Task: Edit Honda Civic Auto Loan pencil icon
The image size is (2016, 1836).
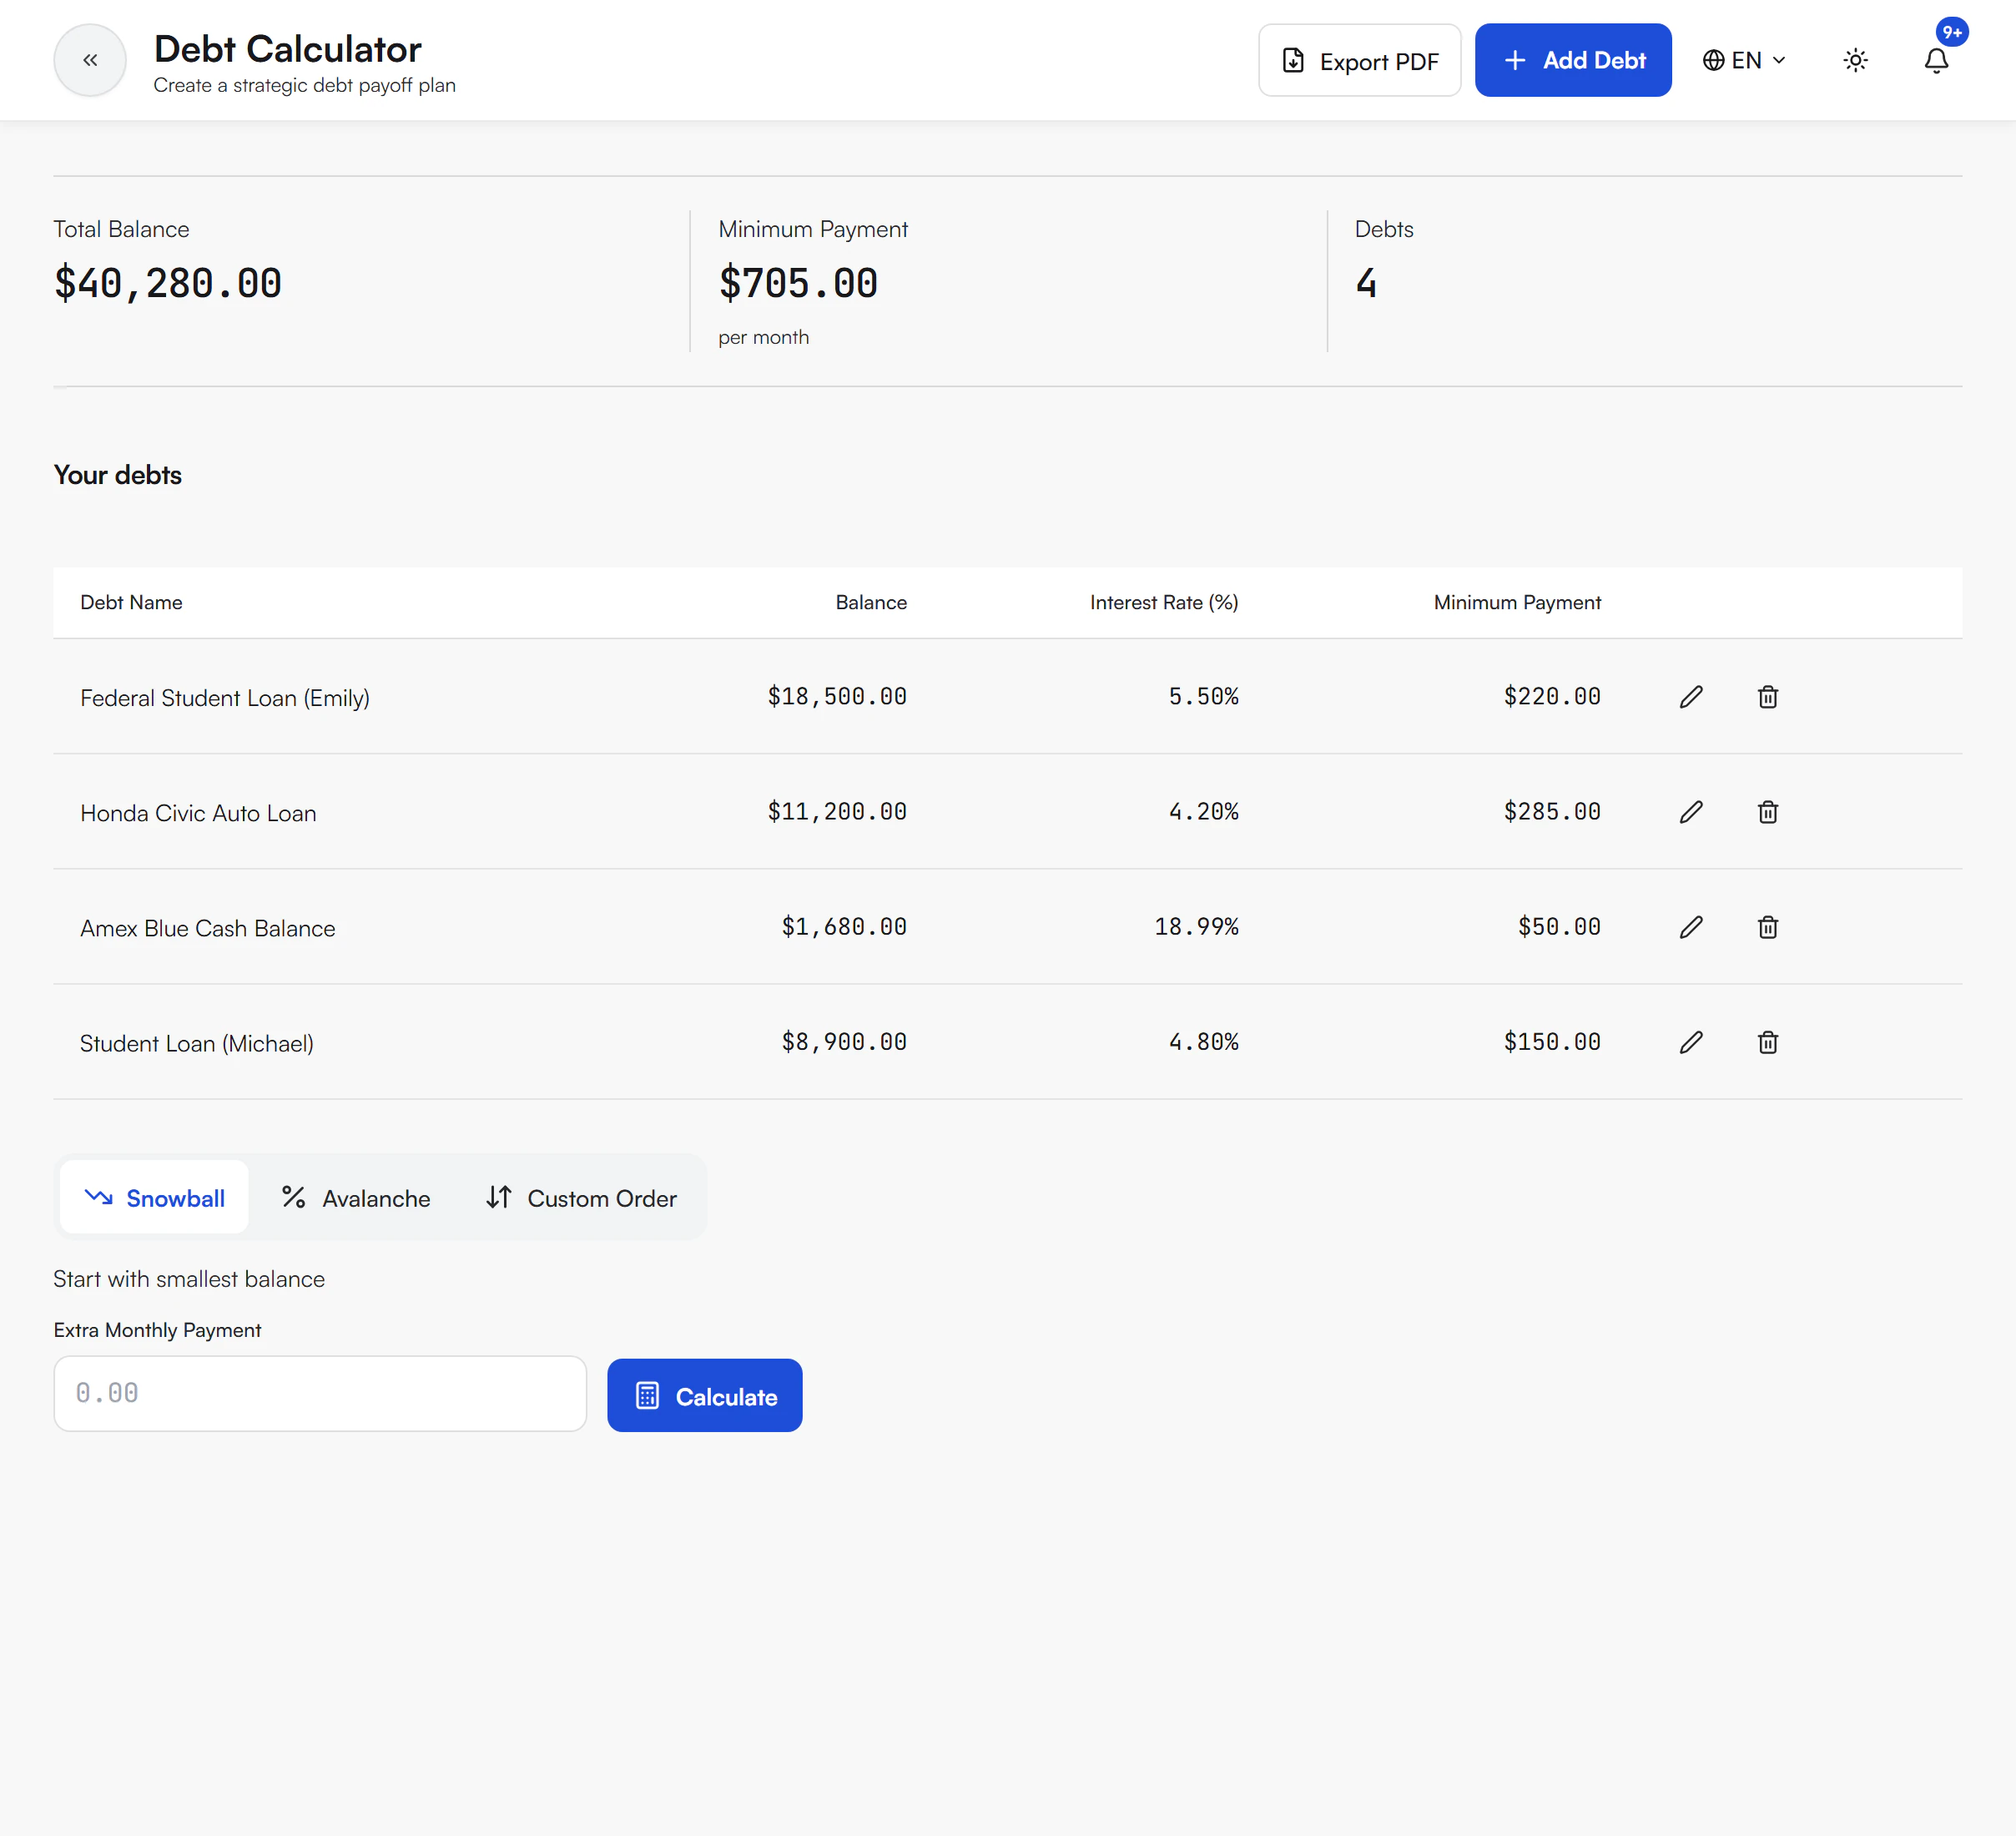Action: [1691, 812]
